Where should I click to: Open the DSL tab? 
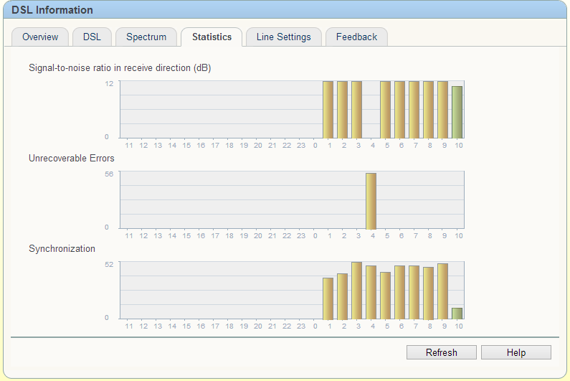click(x=92, y=37)
